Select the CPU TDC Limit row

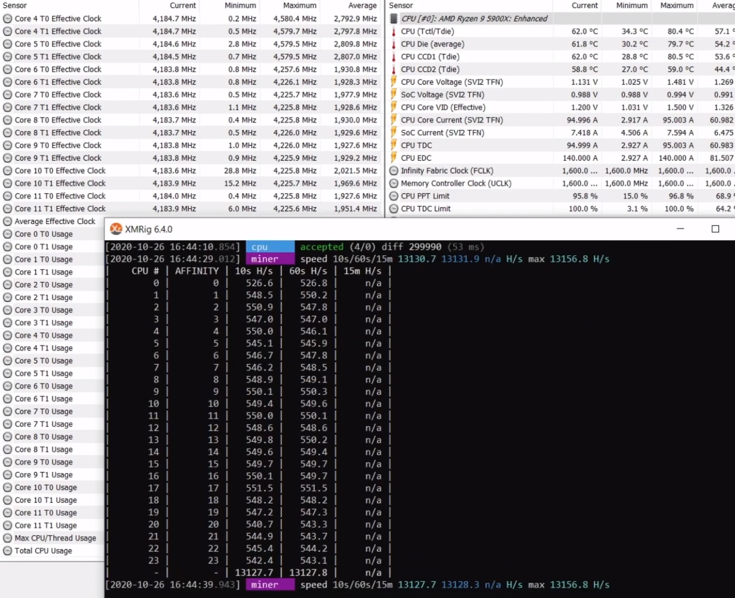coord(561,209)
